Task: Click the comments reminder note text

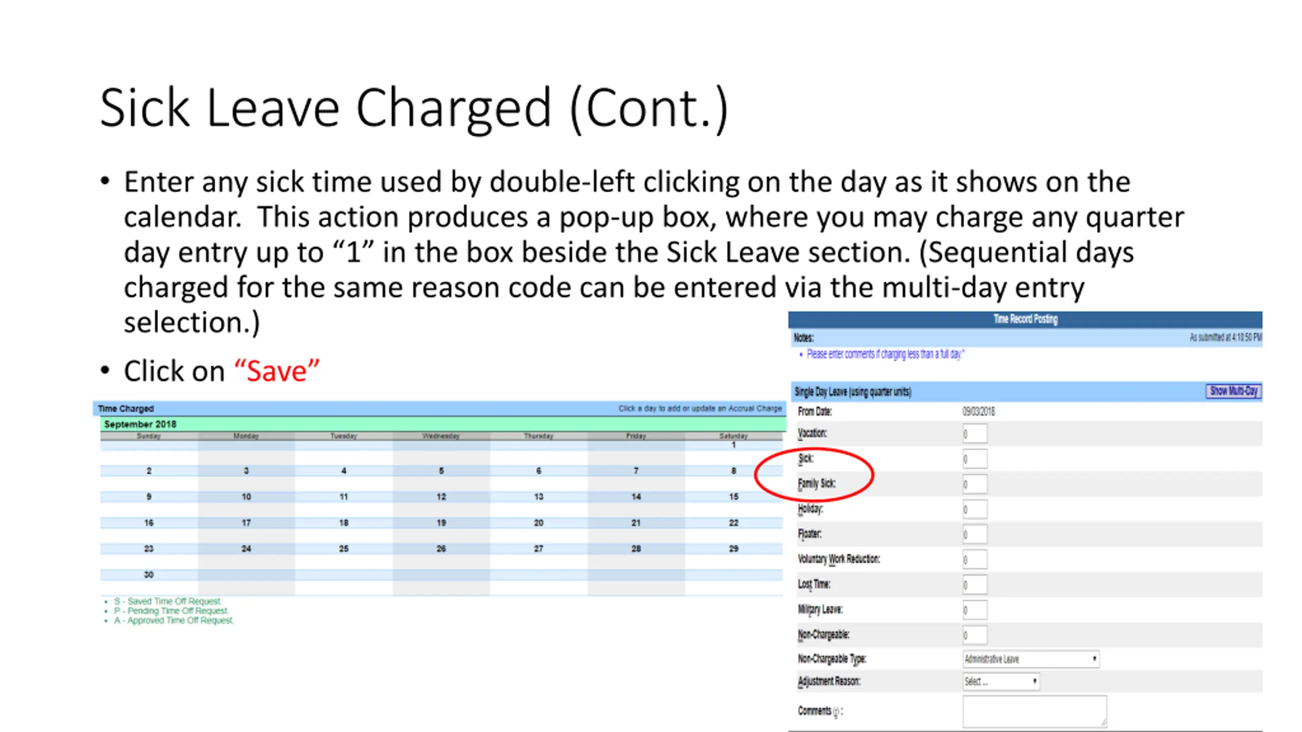Action: [x=885, y=354]
